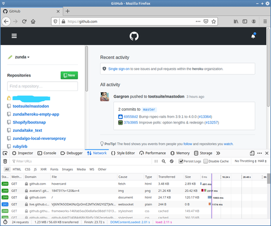The width and height of the screenshot is (271, 226).
Task: Open pull request #13257 link
Action: (211, 122)
